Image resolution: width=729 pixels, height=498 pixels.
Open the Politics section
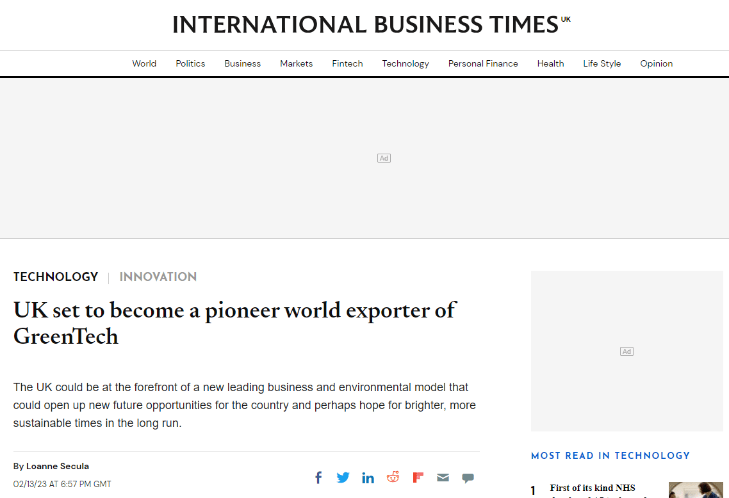point(190,63)
